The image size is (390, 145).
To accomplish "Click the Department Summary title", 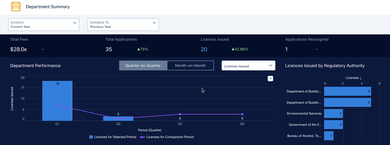I will click(x=48, y=7).
